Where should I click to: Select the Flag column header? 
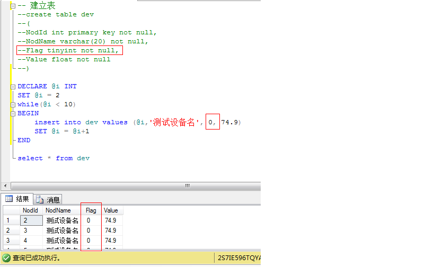[91, 210]
